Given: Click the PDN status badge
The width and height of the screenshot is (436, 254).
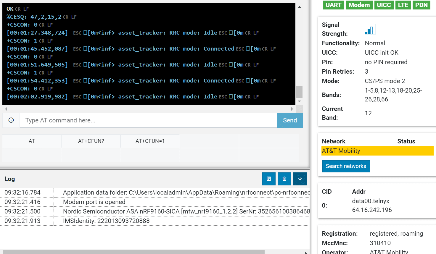Looking at the screenshot, I should (x=421, y=5).
